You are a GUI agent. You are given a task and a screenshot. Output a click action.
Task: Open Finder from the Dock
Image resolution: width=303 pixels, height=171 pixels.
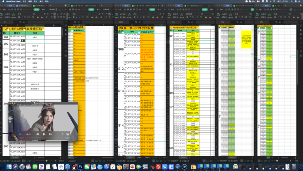point(10,167)
